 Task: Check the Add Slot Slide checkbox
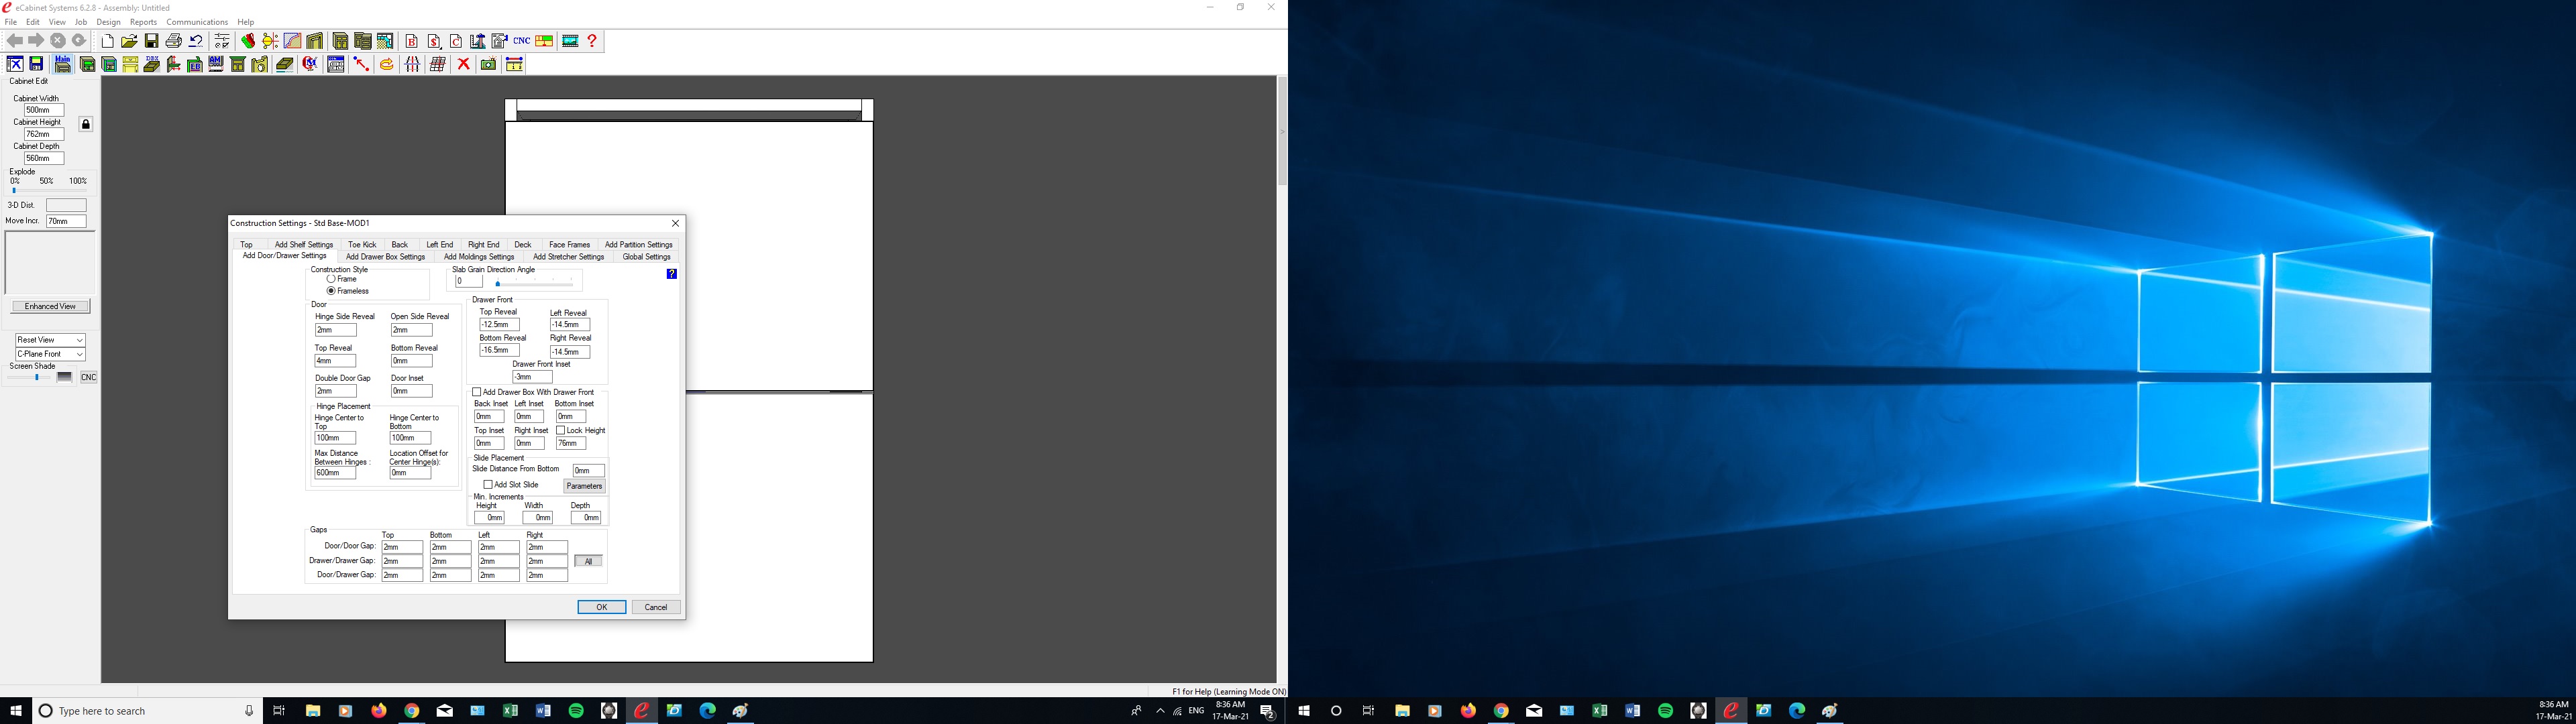pyautogui.click(x=488, y=485)
